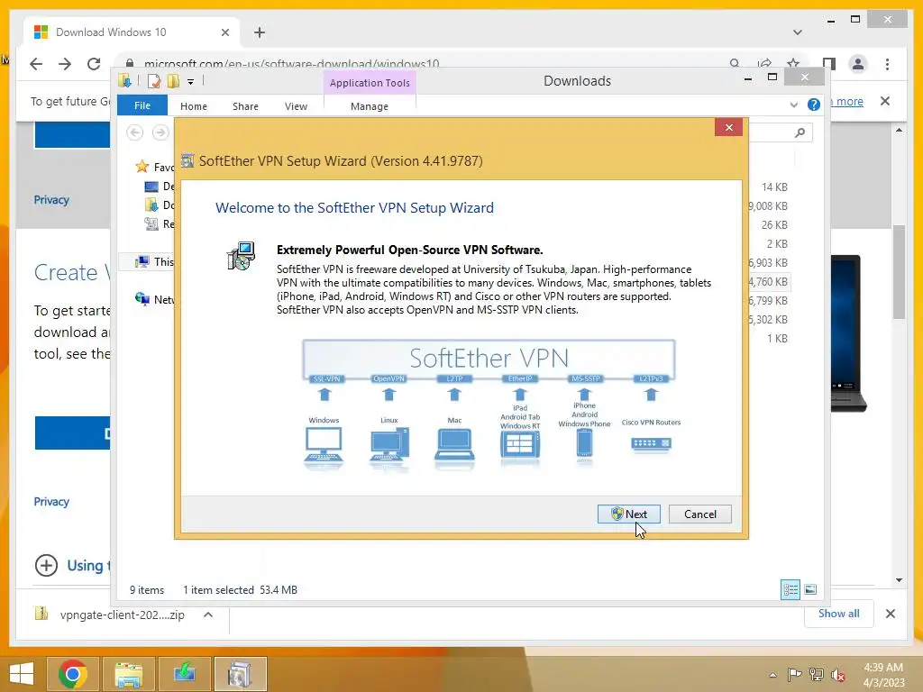Open File Explorer from taskbar
Viewport: 923px width, 692px height.
128,674
